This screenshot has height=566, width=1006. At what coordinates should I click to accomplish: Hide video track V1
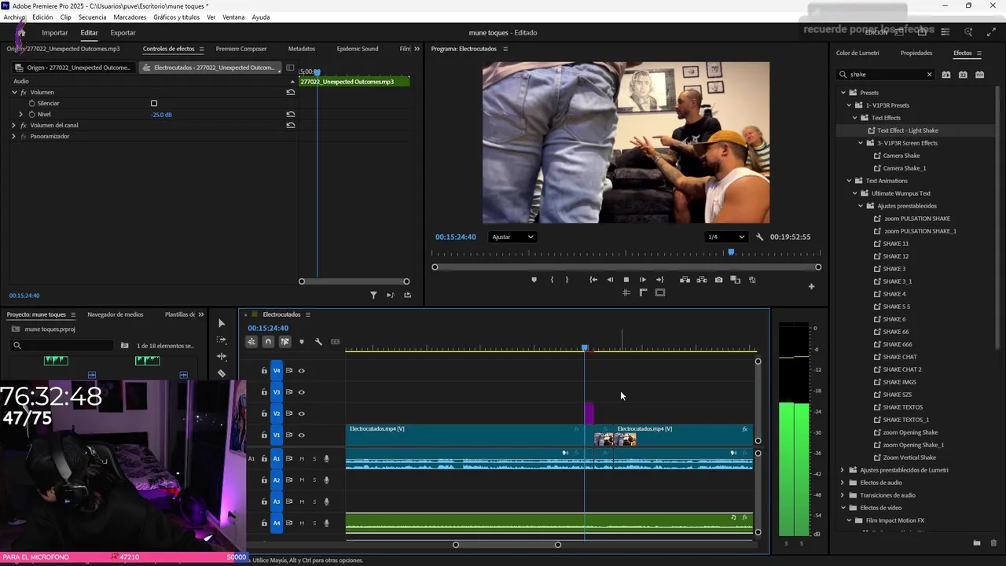[x=301, y=436]
